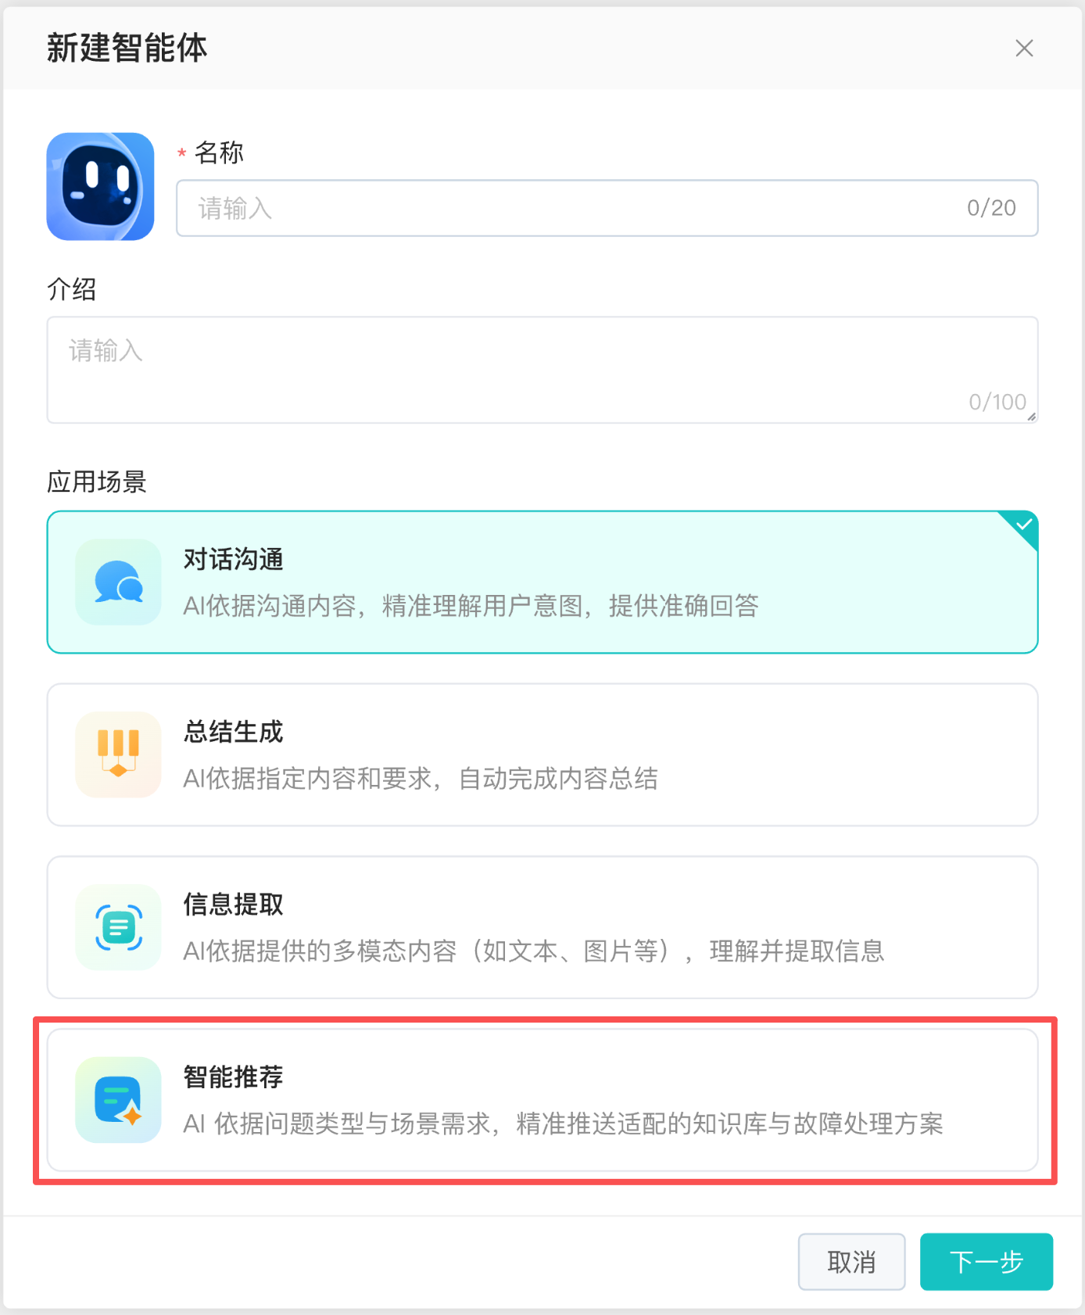Pick the 智能推荐 scenario title
Viewport: 1085px width, 1315px height.
click(x=233, y=1077)
